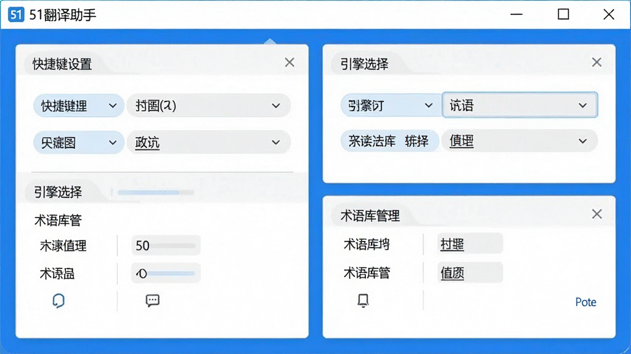The height and width of the screenshot is (354, 631).
Task: Close the 51翻译助手 window
Action: (x=608, y=15)
